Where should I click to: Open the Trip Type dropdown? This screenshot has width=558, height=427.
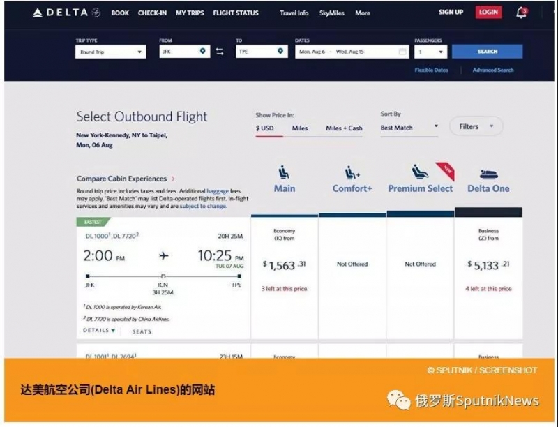tap(111, 52)
